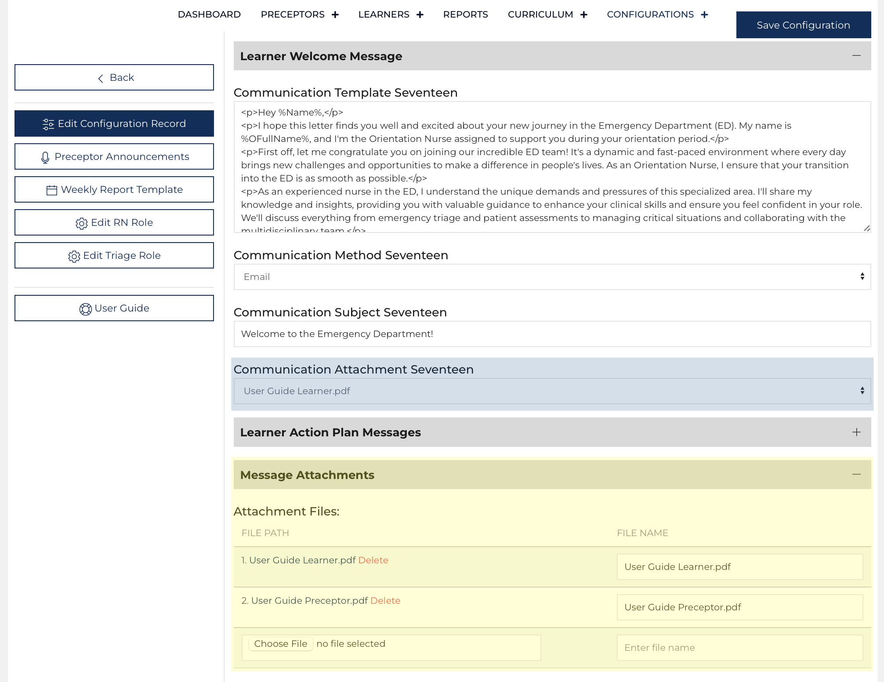Viewport: 884px width, 682px height.
Task: Click the gear icon on Edit RN Role
Action: 82,223
